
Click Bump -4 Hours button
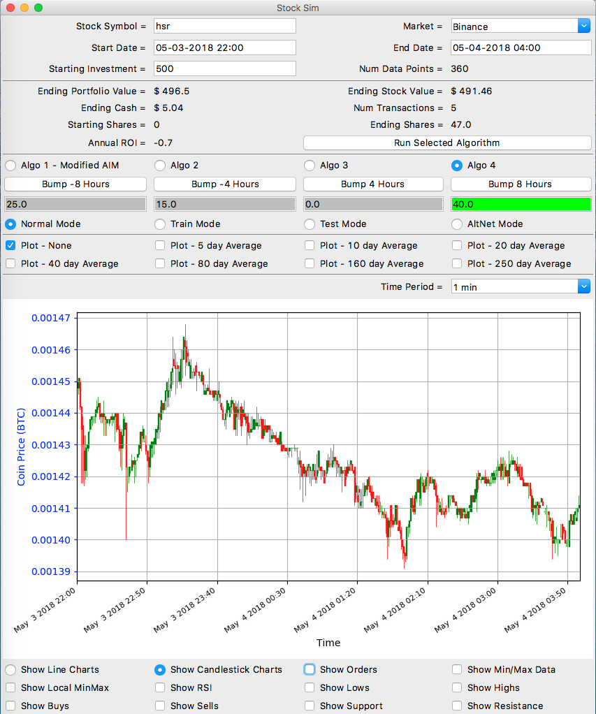(x=225, y=184)
